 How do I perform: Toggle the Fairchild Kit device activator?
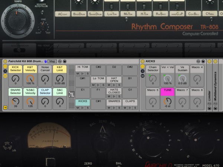5,61
